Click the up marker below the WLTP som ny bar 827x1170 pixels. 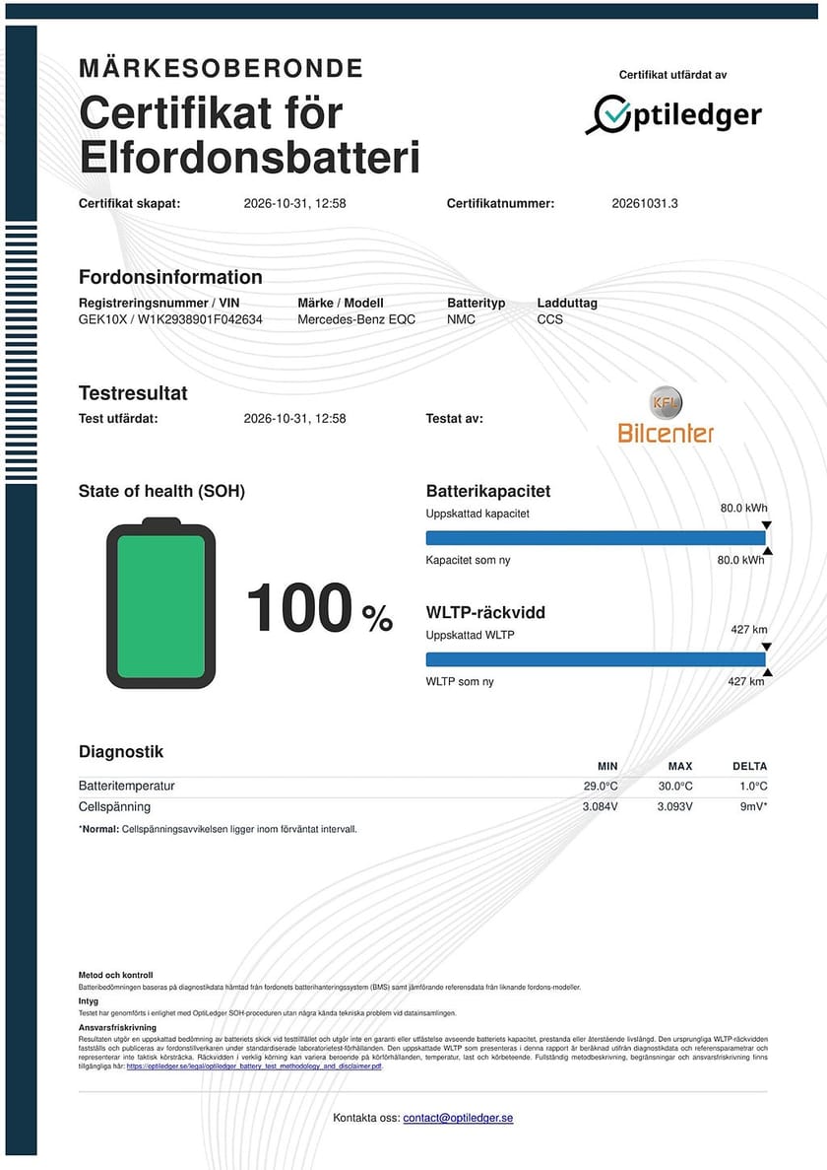coord(767,672)
